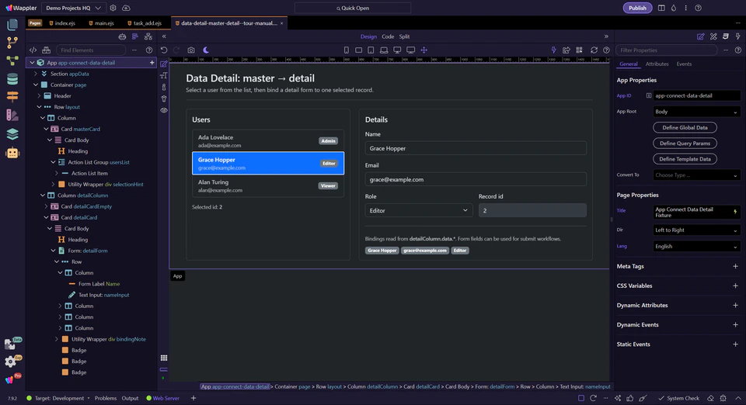The image size is (746, 405).
Task: Take a screenshot with the camera icon
Action: coord(191,50)
